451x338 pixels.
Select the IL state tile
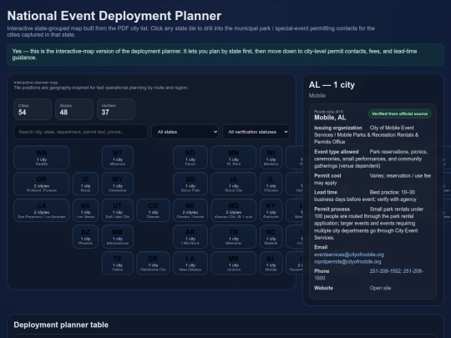tap(271, 184)
